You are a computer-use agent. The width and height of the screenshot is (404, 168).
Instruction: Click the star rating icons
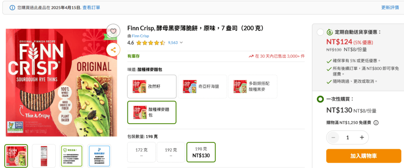(x=151, y=43)
